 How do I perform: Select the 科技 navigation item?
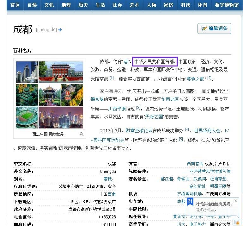pyautogui.click(x=185, y=5)
